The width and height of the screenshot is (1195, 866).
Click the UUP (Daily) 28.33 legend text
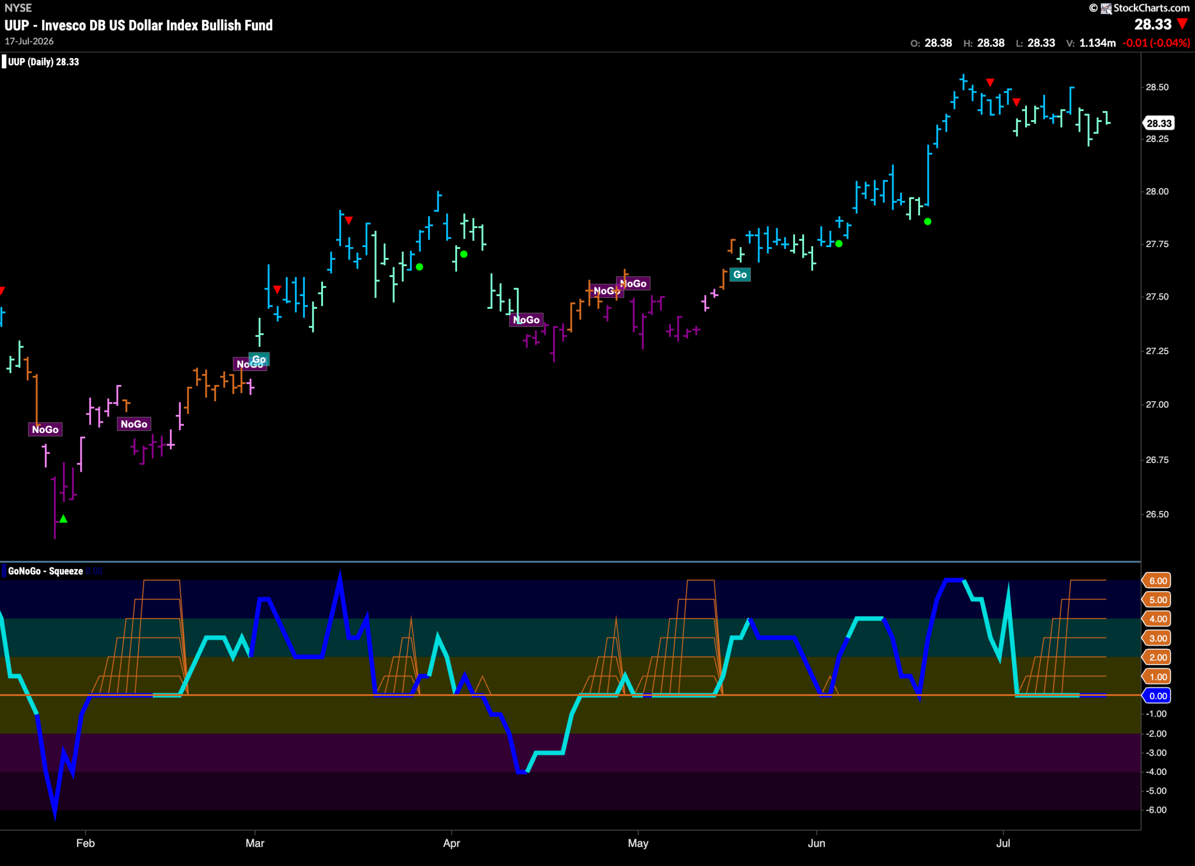pyautogui.click(x=44, y=62)
